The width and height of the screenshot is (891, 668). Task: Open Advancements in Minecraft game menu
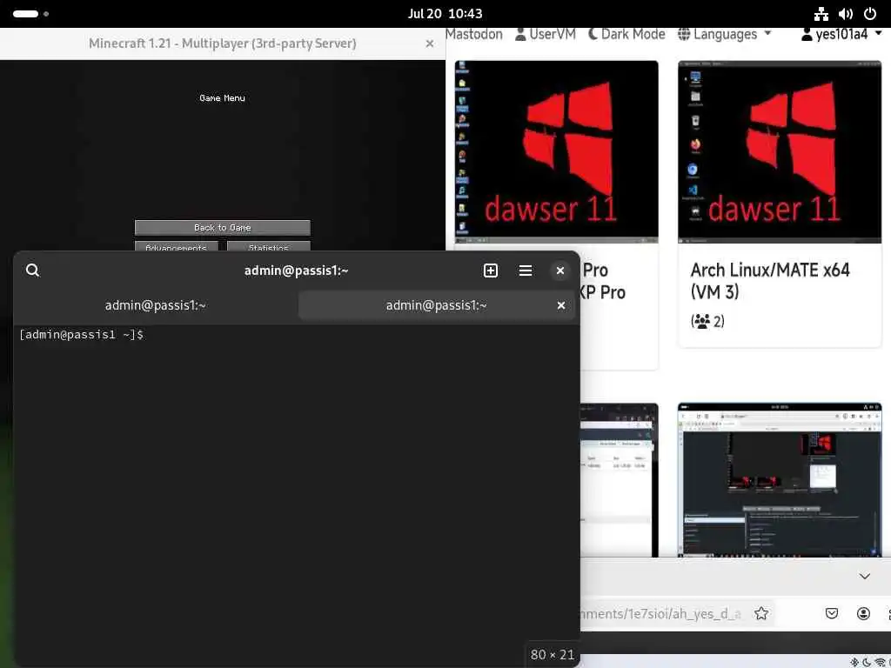coord(176,246)
